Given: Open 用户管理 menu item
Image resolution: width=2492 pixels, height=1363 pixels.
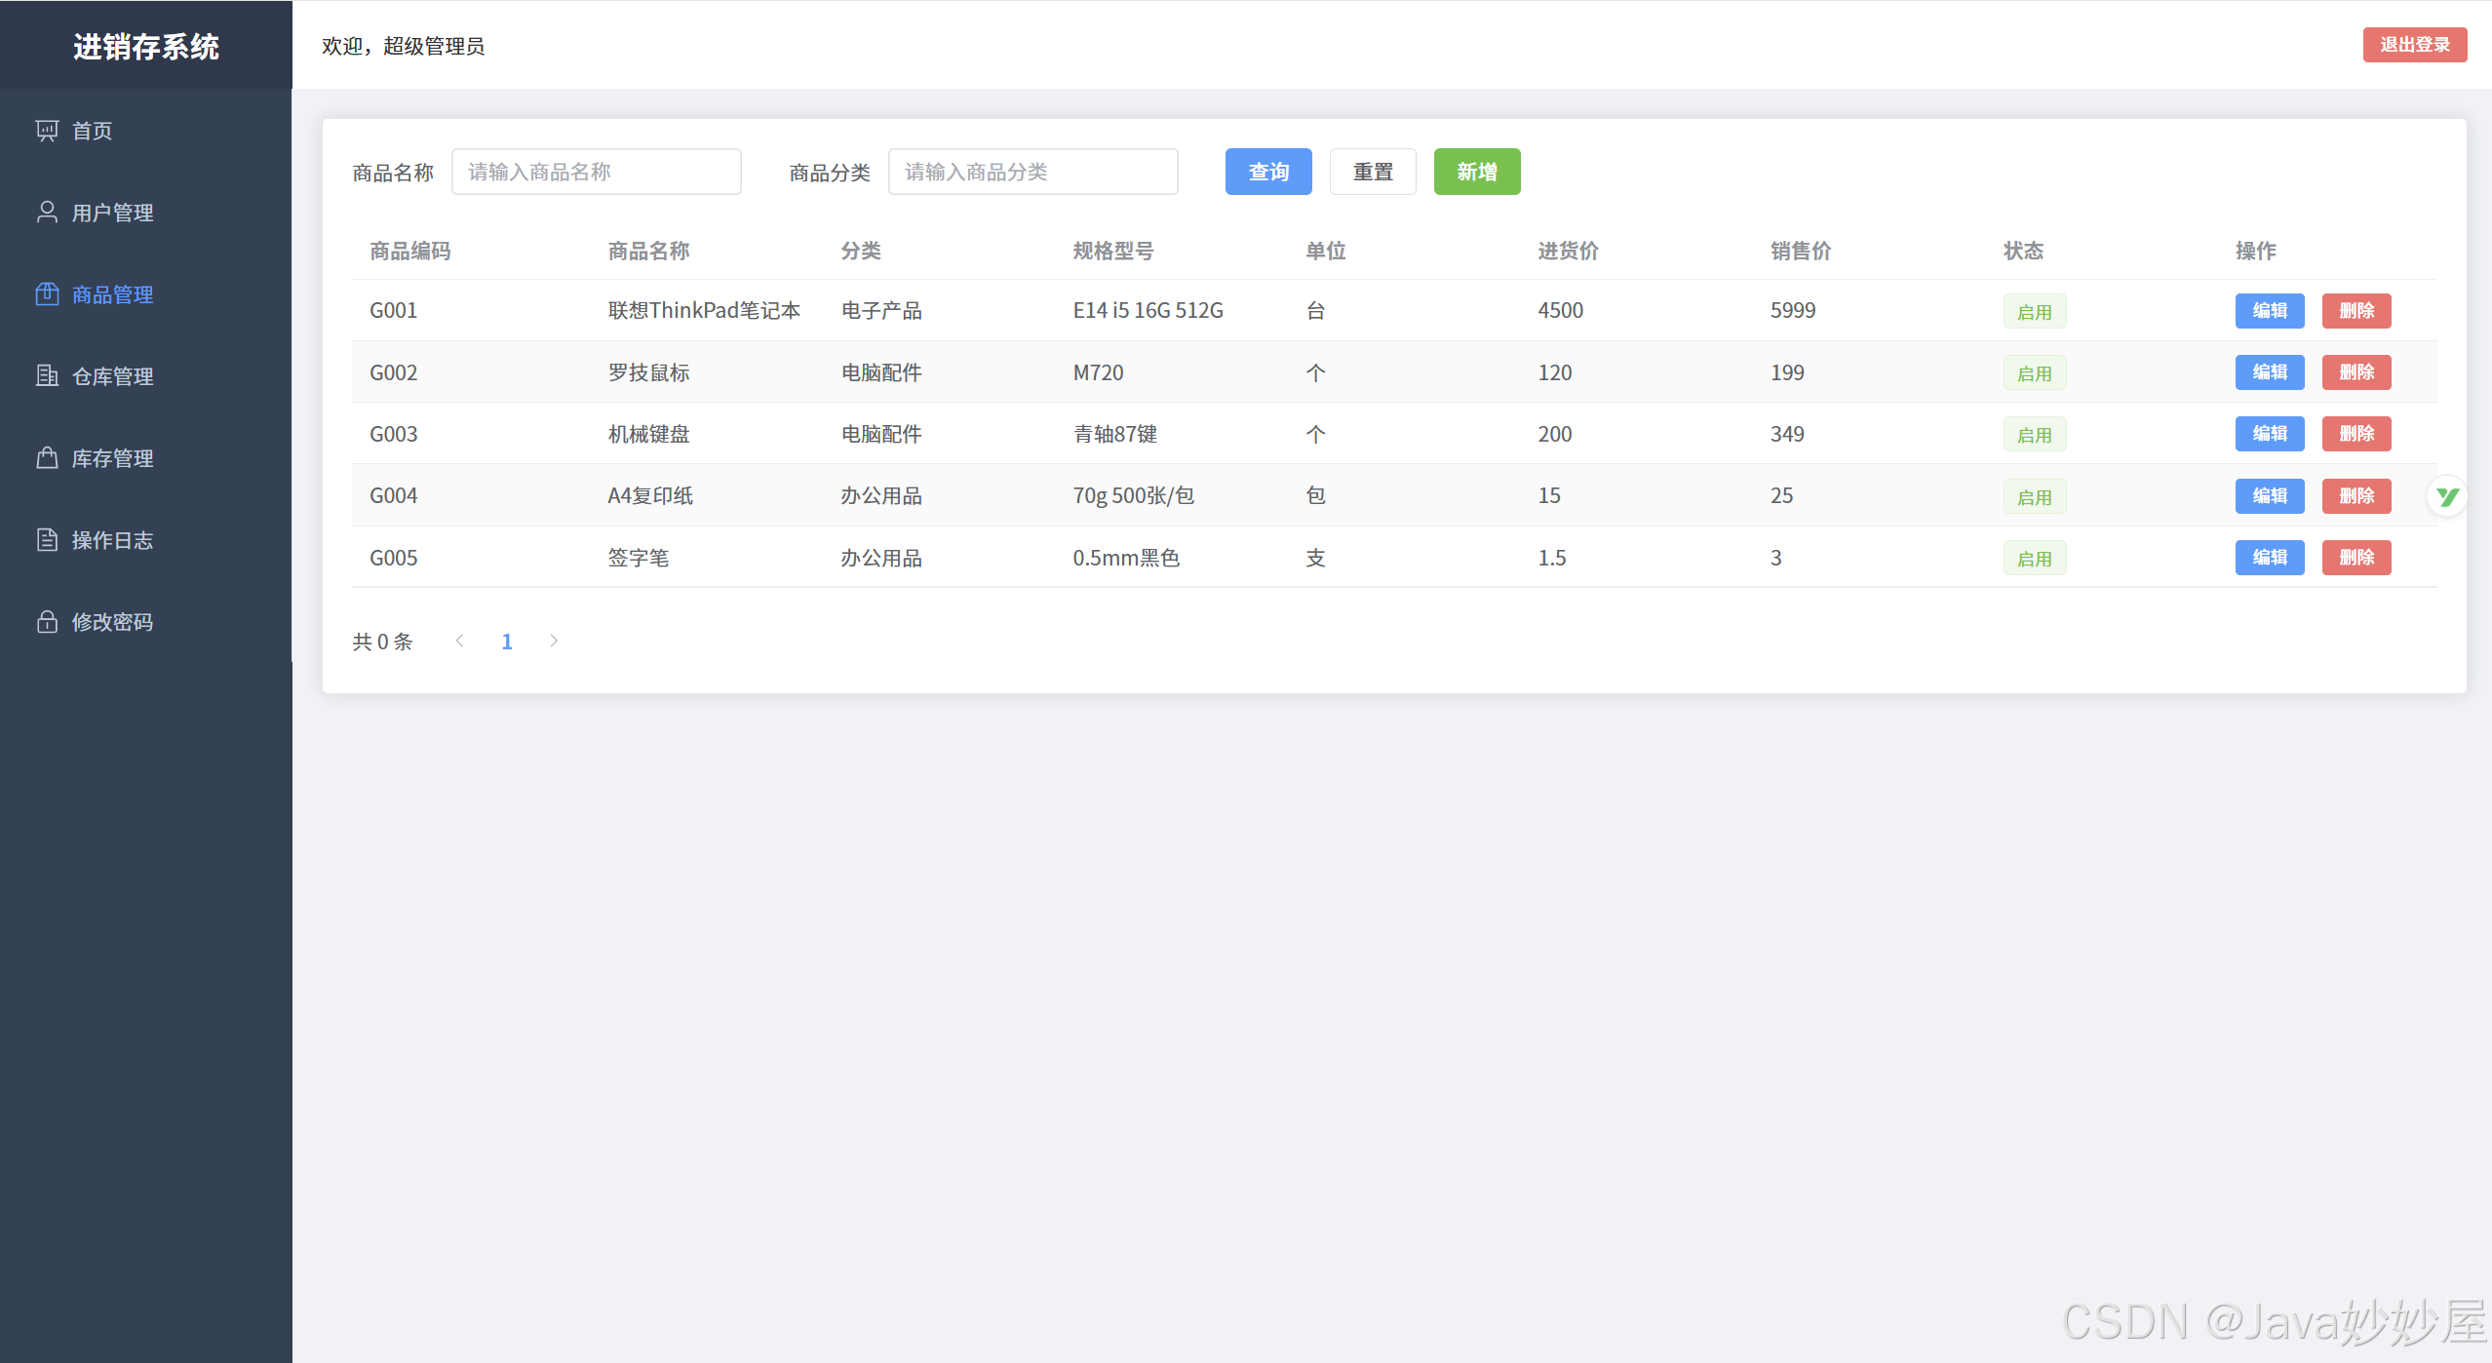Looking at the screenshot, I should click(145, 213).
